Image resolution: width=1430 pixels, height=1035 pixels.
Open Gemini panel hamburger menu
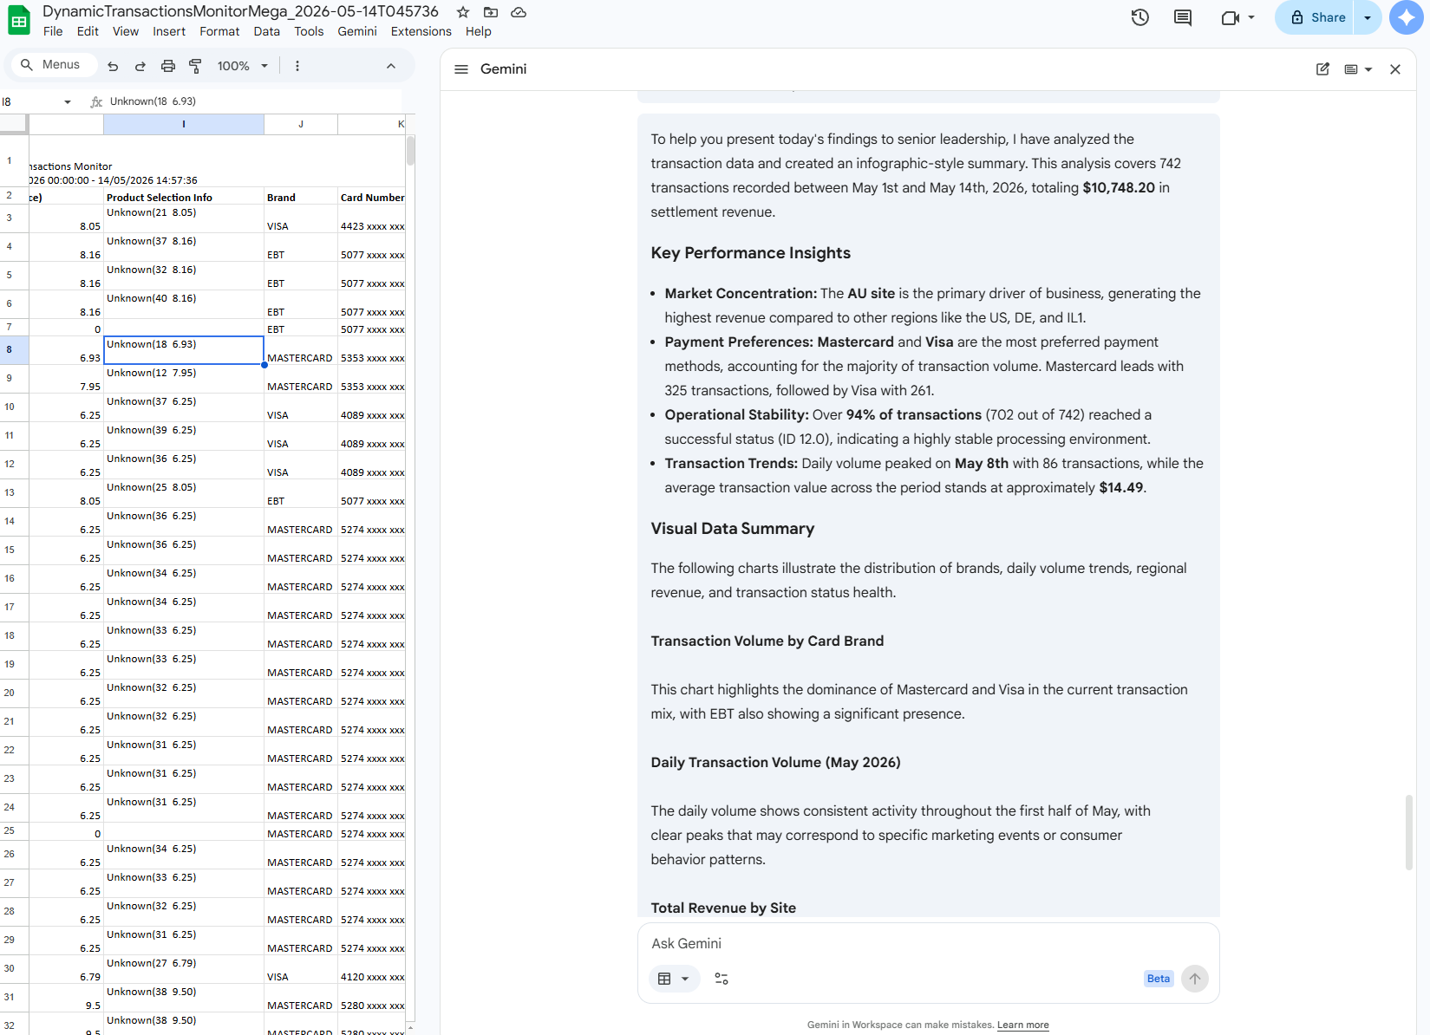[x=461, y=69]
